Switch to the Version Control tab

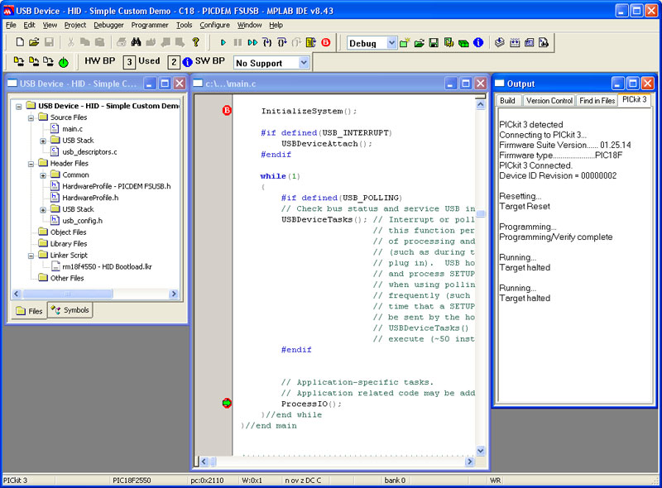click(x=549, y=100)
